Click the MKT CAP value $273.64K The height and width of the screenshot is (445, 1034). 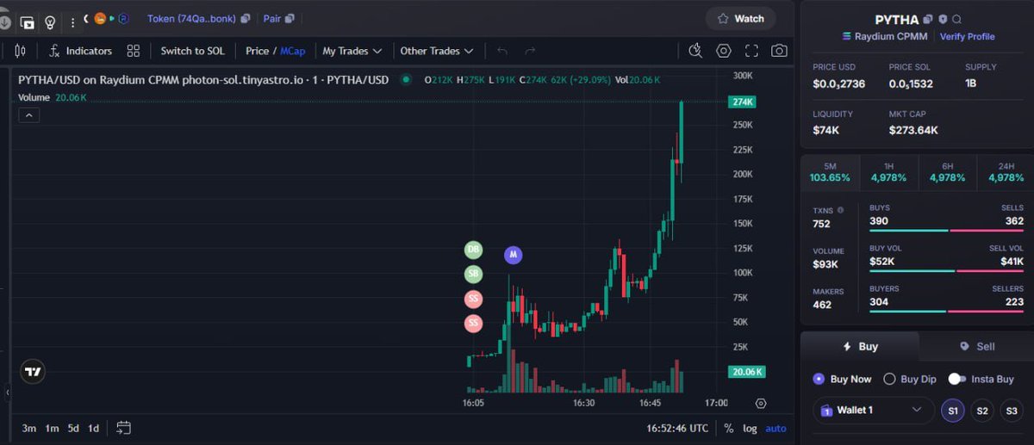coord(913,131)
